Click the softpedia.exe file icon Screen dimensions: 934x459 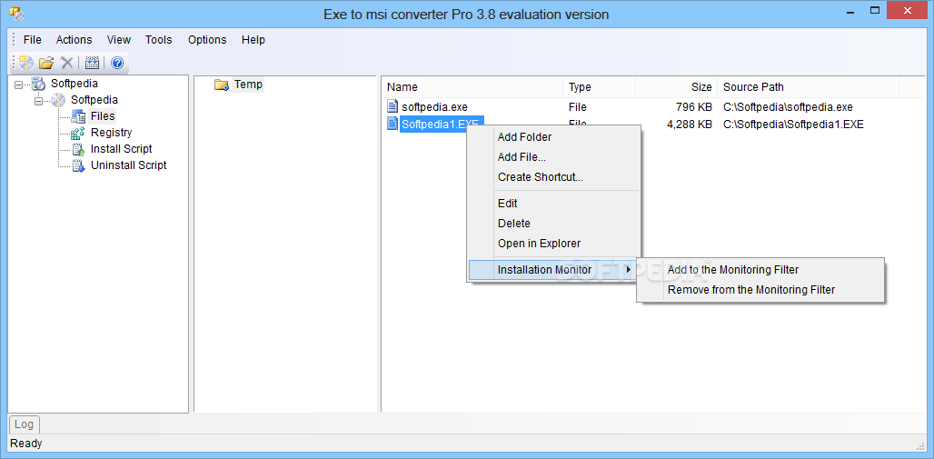coord(392,106)
